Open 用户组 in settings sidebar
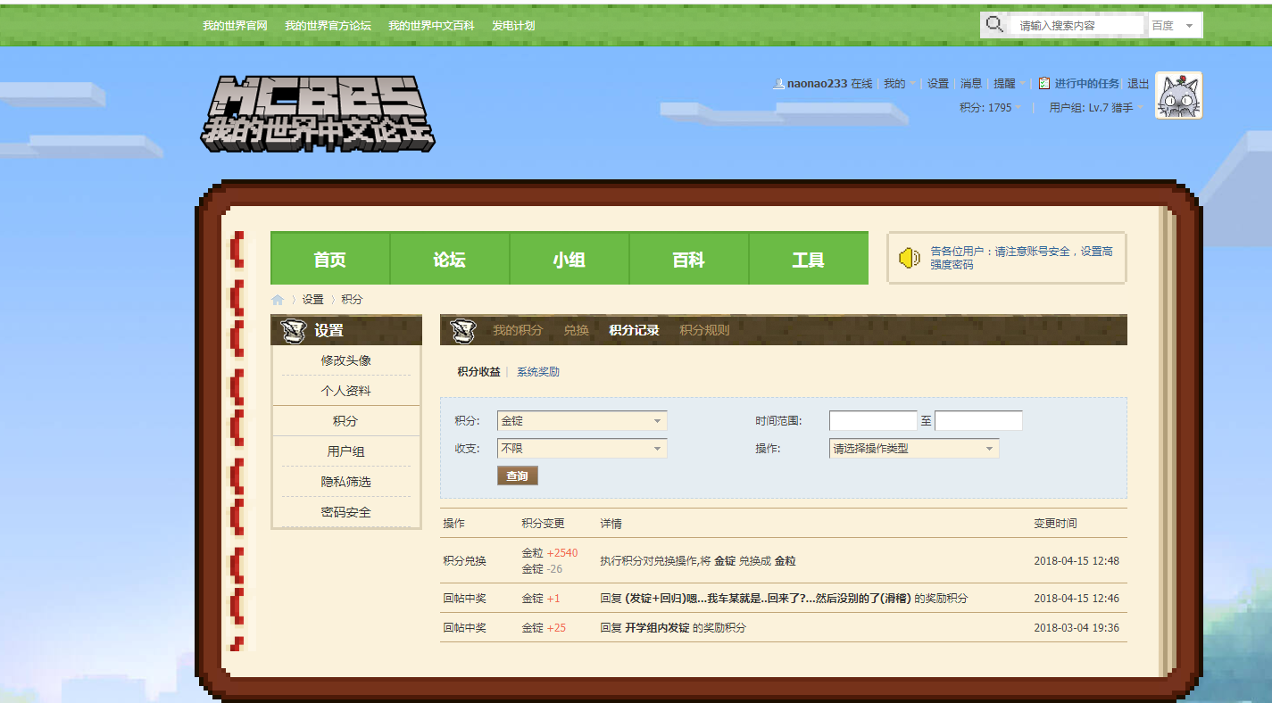This screenshot has height=703, width=1272. click(346, 451)
